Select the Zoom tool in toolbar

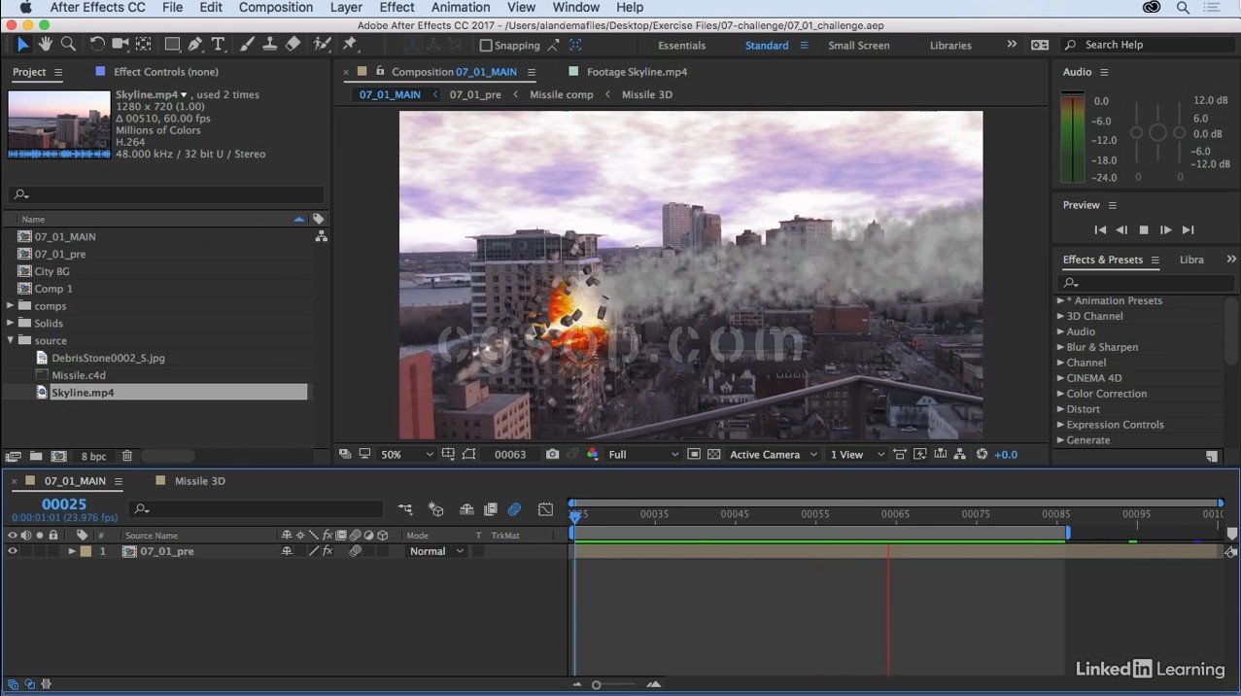[x=68, y=45]
